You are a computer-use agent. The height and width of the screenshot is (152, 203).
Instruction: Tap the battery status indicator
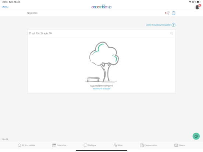click(x=199, y=2)
